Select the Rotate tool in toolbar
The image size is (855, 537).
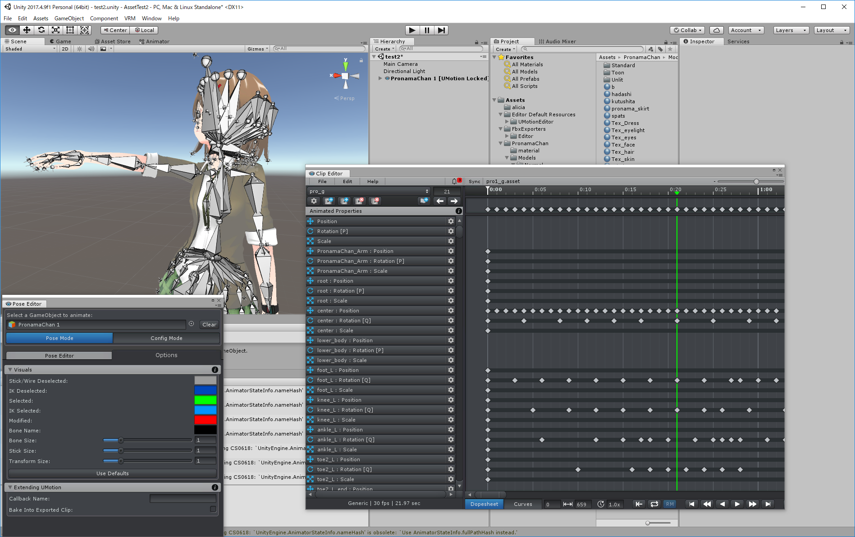click(x=41, y=30)
